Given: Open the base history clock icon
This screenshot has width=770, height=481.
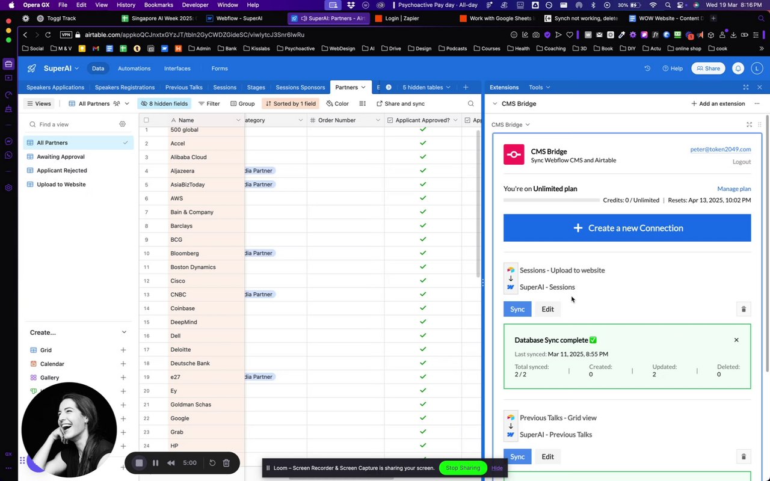Looking at the screenshot, I should coord(647,69).
